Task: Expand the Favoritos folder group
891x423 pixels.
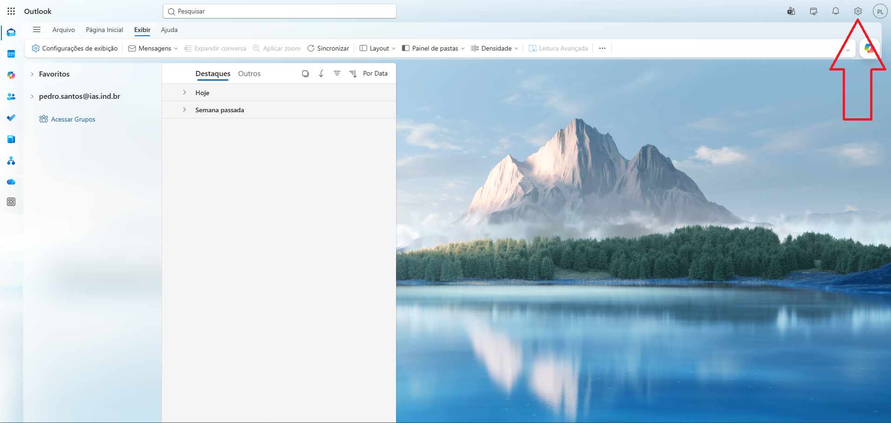Action: (x=32, y=74)
